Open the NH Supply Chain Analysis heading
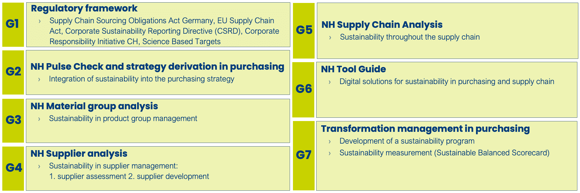The image size is (580, 193). [382, 25]
